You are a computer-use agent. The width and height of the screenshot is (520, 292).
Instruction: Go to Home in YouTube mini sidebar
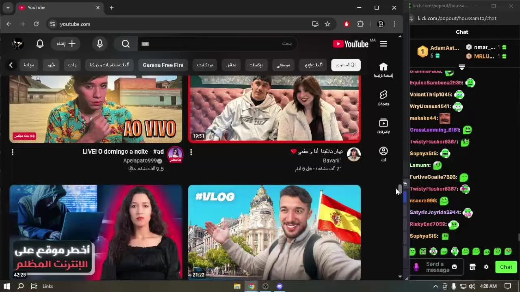click(x=383, y=70)
